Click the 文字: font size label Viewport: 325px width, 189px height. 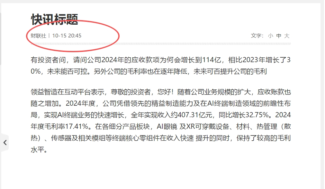tap(257, 36)
